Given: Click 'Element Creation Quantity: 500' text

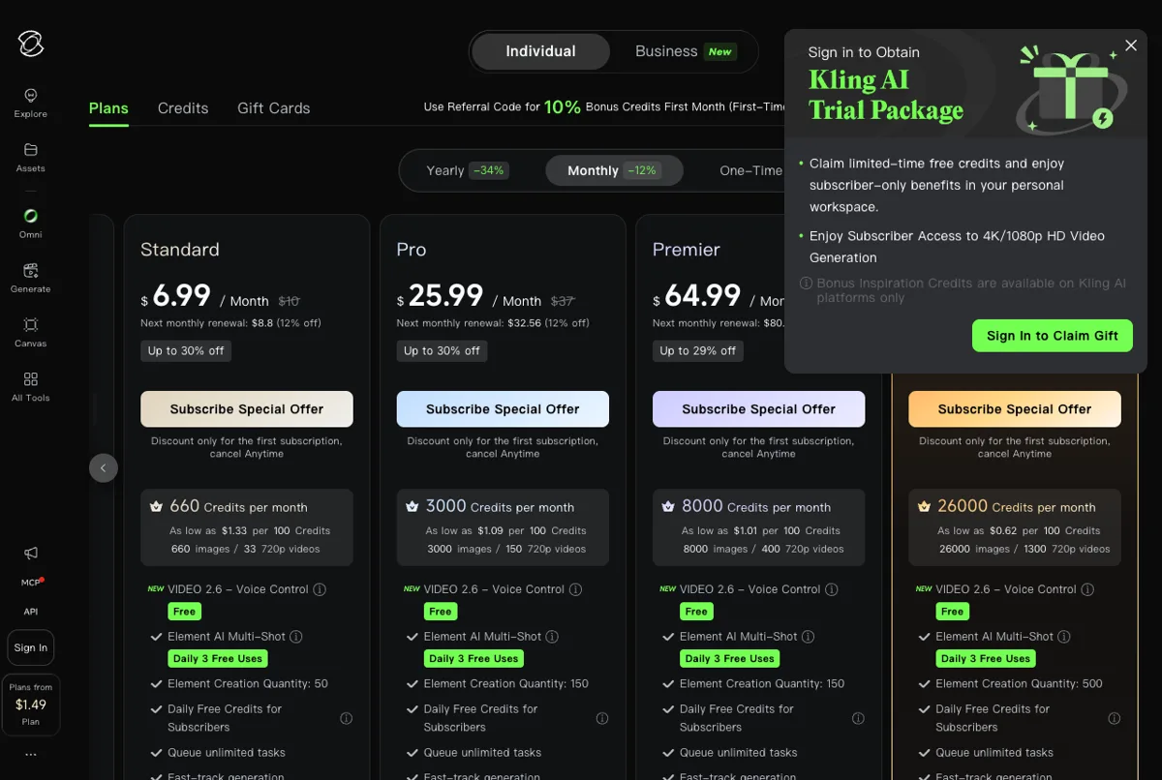Looking at the screenshot, I should pos(1019,683).
